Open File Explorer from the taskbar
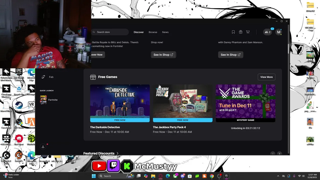This screenshot has width=320, height=180. pos(153,176)
